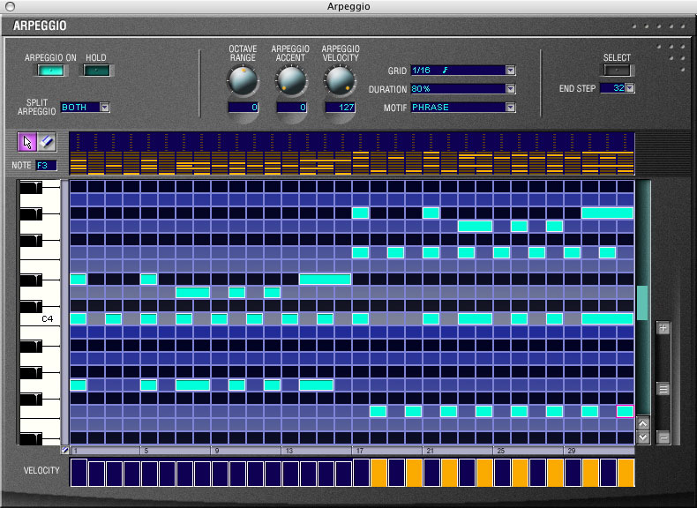Toggle the Hold switch
Image resolution: width=697 pixels, height=508 pixels.
[96, 71]
